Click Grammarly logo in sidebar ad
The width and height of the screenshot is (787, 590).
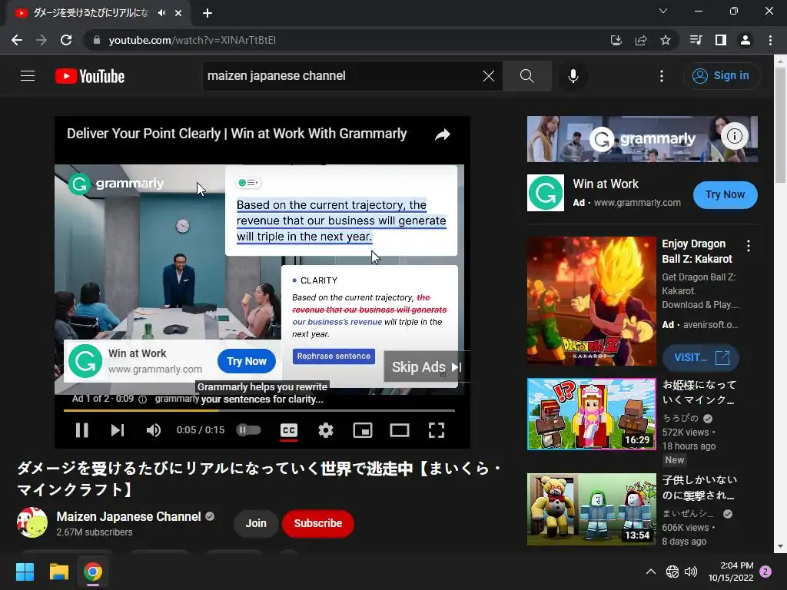point(546,193)
